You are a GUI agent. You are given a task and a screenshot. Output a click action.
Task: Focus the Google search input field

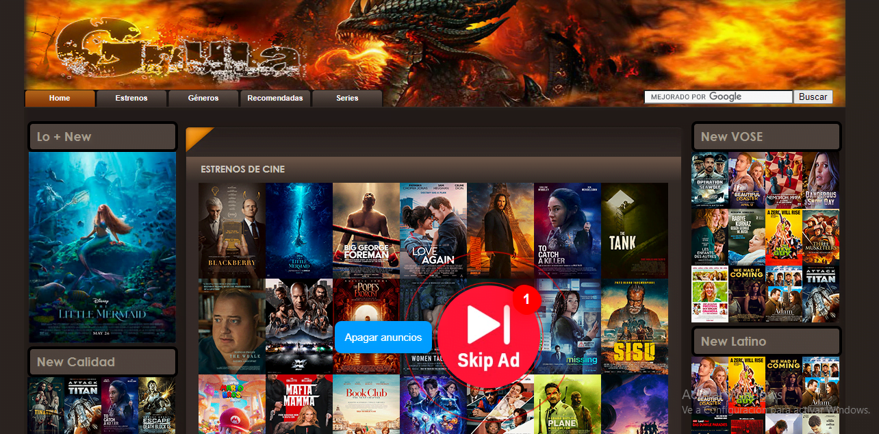point(718,97)
